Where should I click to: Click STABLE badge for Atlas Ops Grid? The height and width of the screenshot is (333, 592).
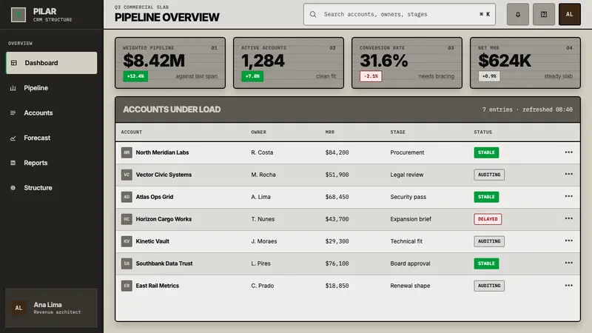486,197
